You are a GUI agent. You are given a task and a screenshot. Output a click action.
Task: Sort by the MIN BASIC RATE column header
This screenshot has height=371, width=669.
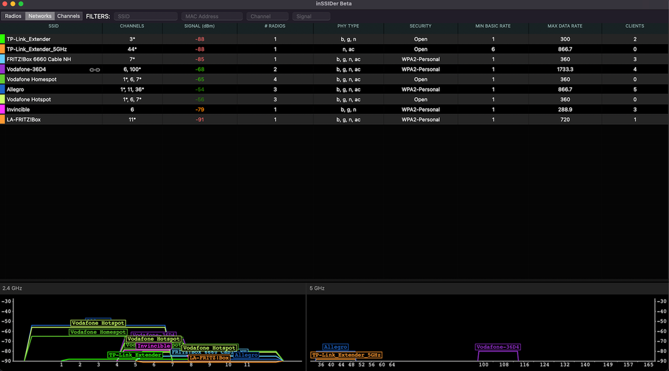pos(493,26)
